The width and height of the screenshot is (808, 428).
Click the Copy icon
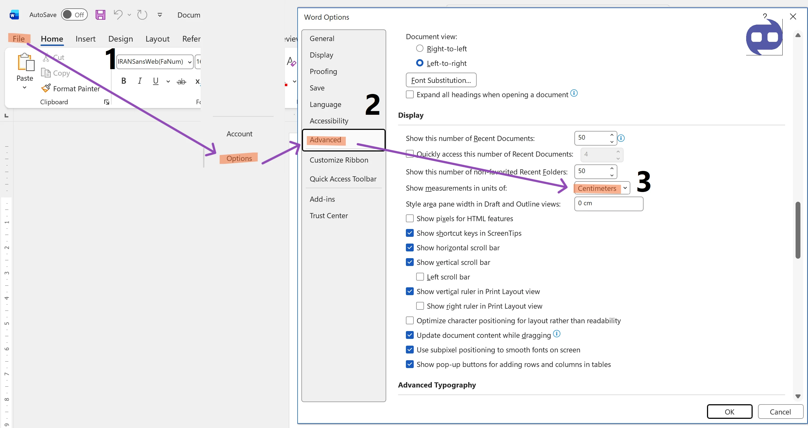(x=46, y=73)
